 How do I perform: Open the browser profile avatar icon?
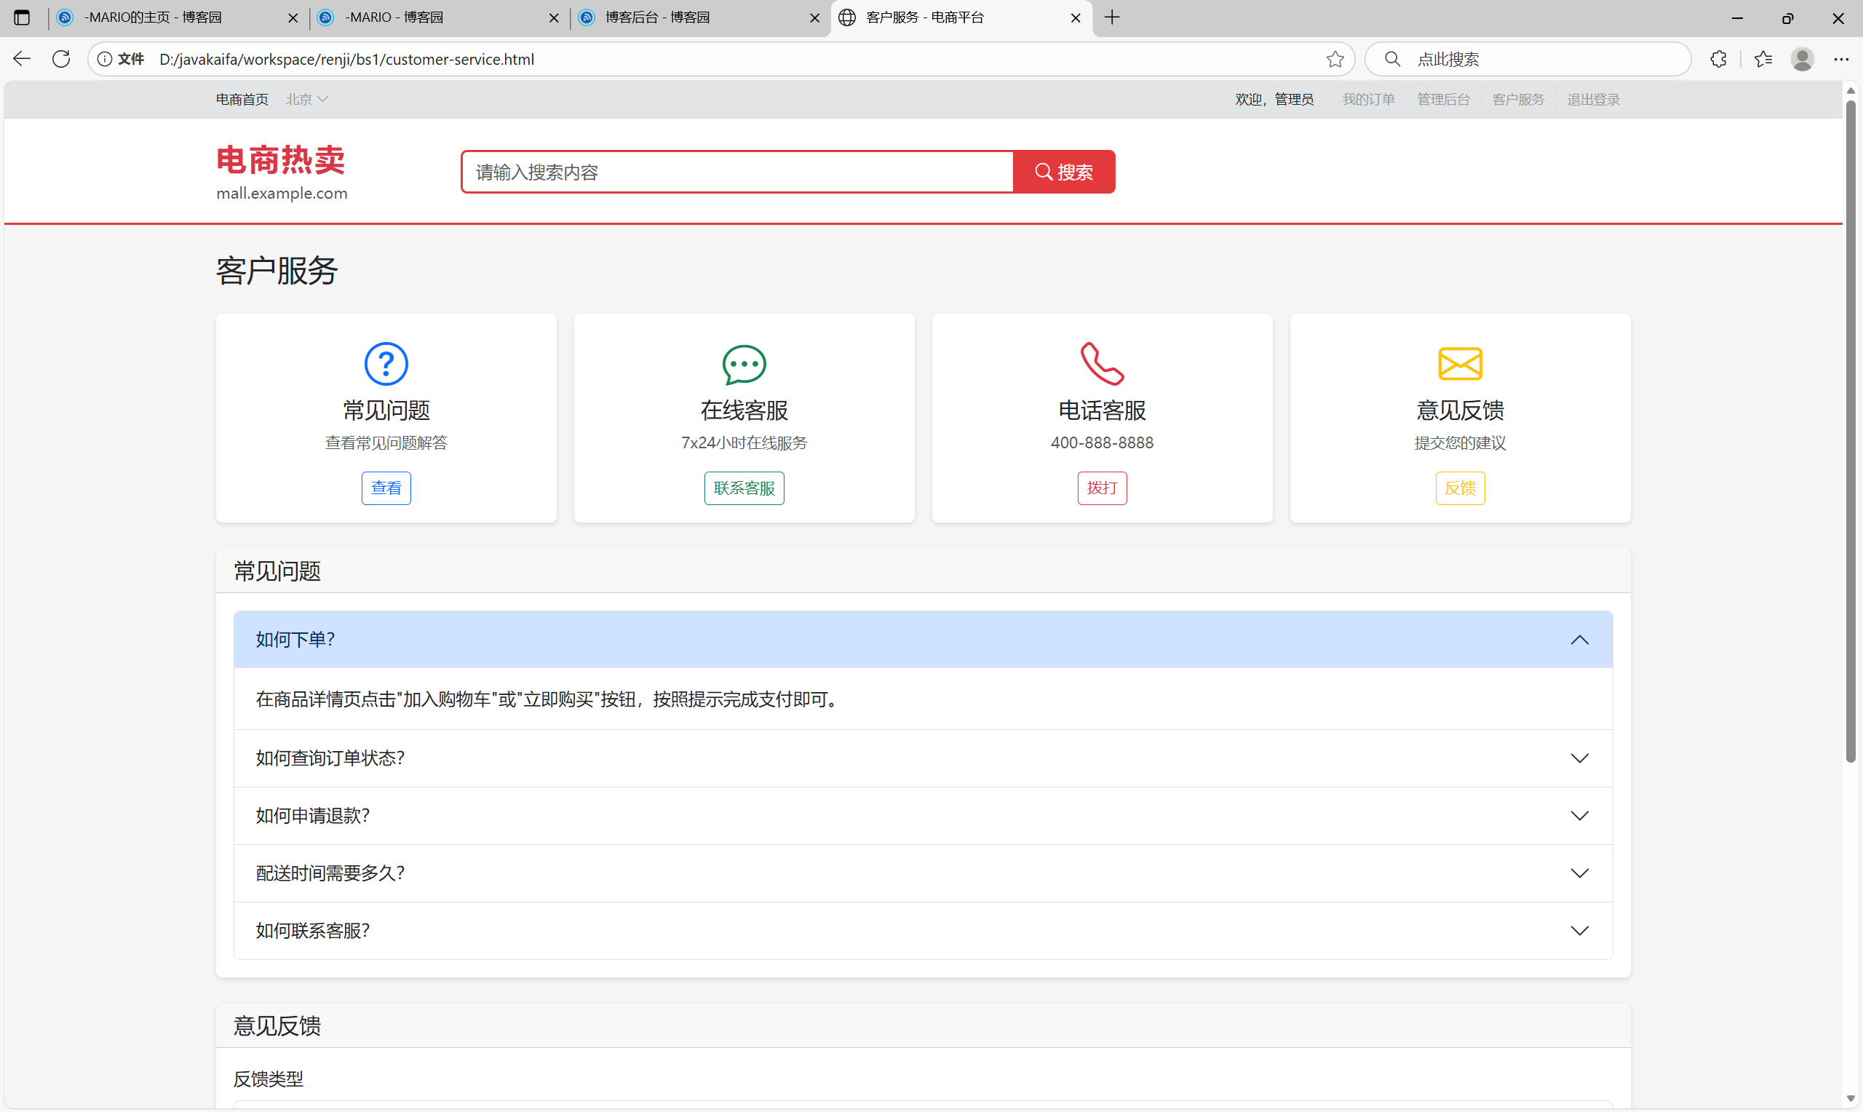(x=1802, y=59)
